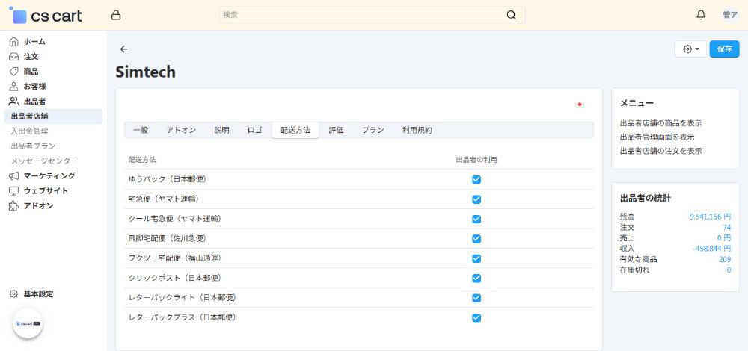This screenshot has width=748, height=351.
Task: Open ホーム from the sidebar
Action: click(x=34, y=41)
